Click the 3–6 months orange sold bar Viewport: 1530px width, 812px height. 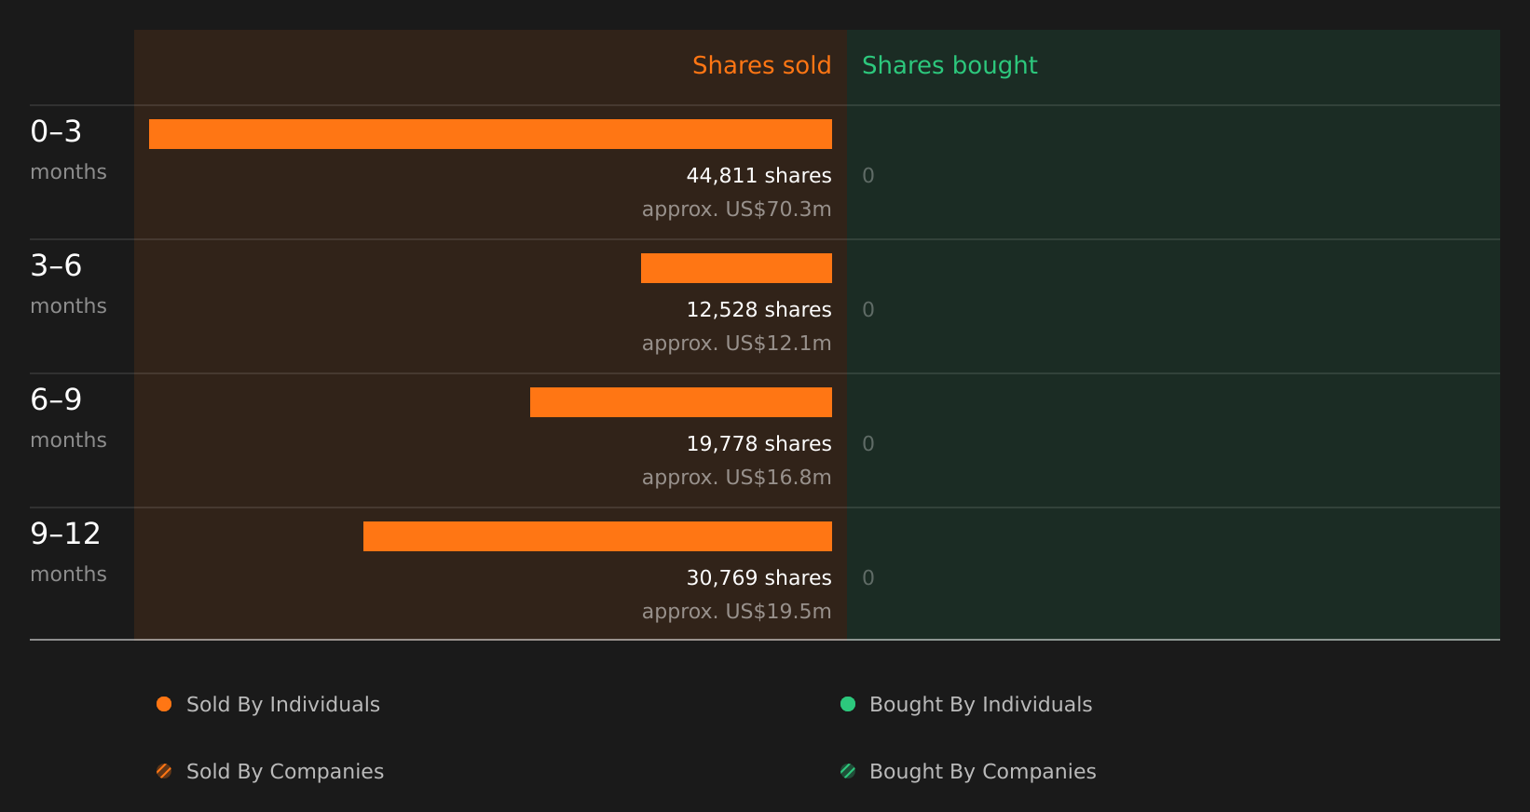[736, 268]
